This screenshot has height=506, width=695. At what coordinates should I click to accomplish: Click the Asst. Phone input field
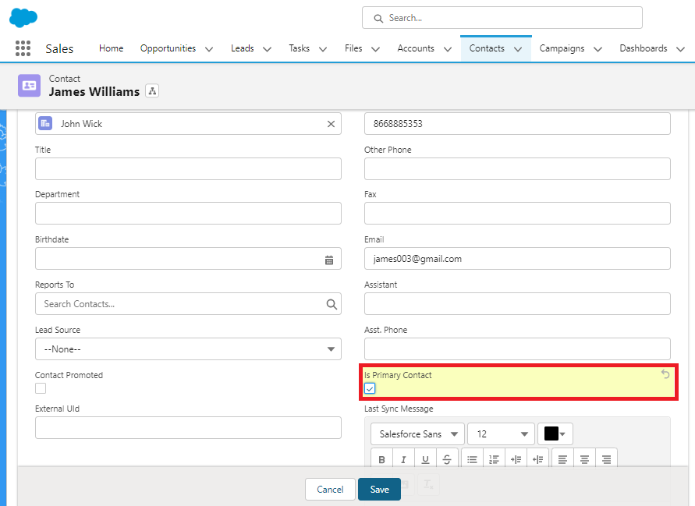pos(517,349)
